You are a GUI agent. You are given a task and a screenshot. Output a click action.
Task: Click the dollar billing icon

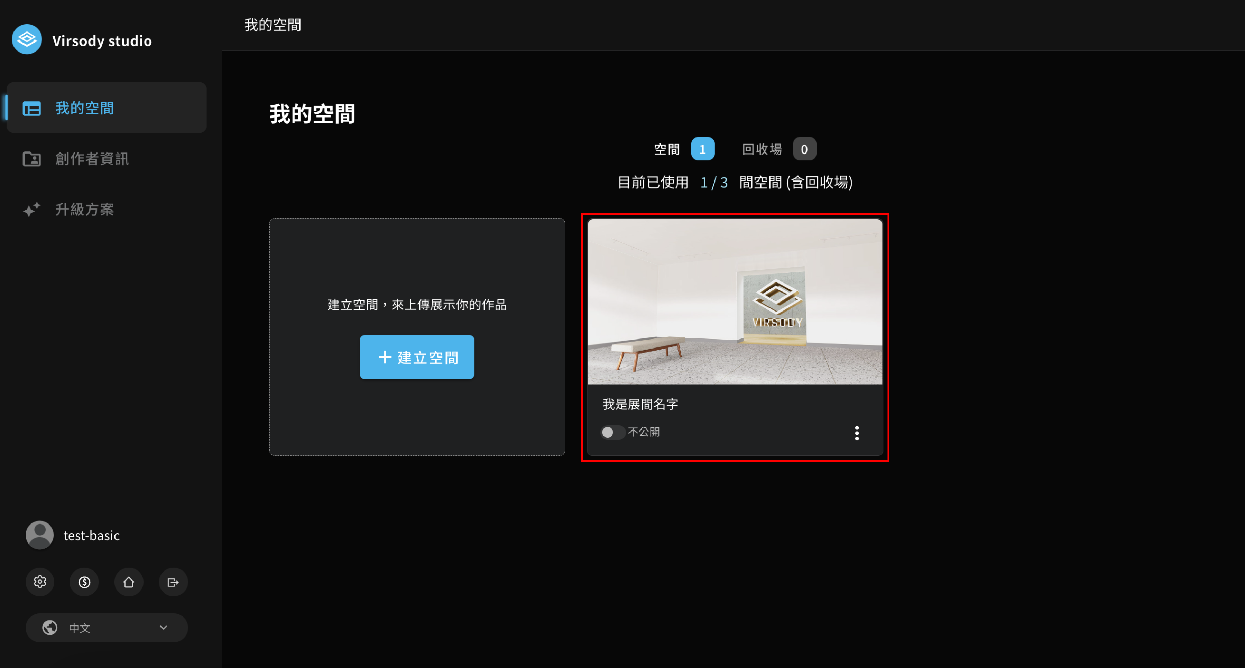click(x=84, y=582)
